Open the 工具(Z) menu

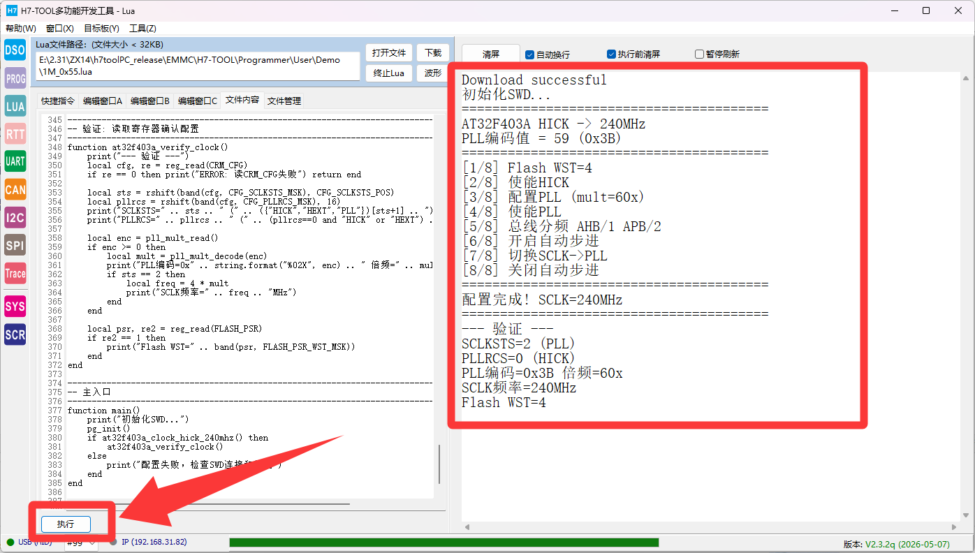click(x=142, y=29)
